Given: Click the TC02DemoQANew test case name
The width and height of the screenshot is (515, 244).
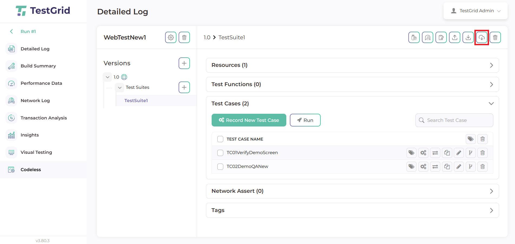Looking at the screenshot, I should 247,167.
